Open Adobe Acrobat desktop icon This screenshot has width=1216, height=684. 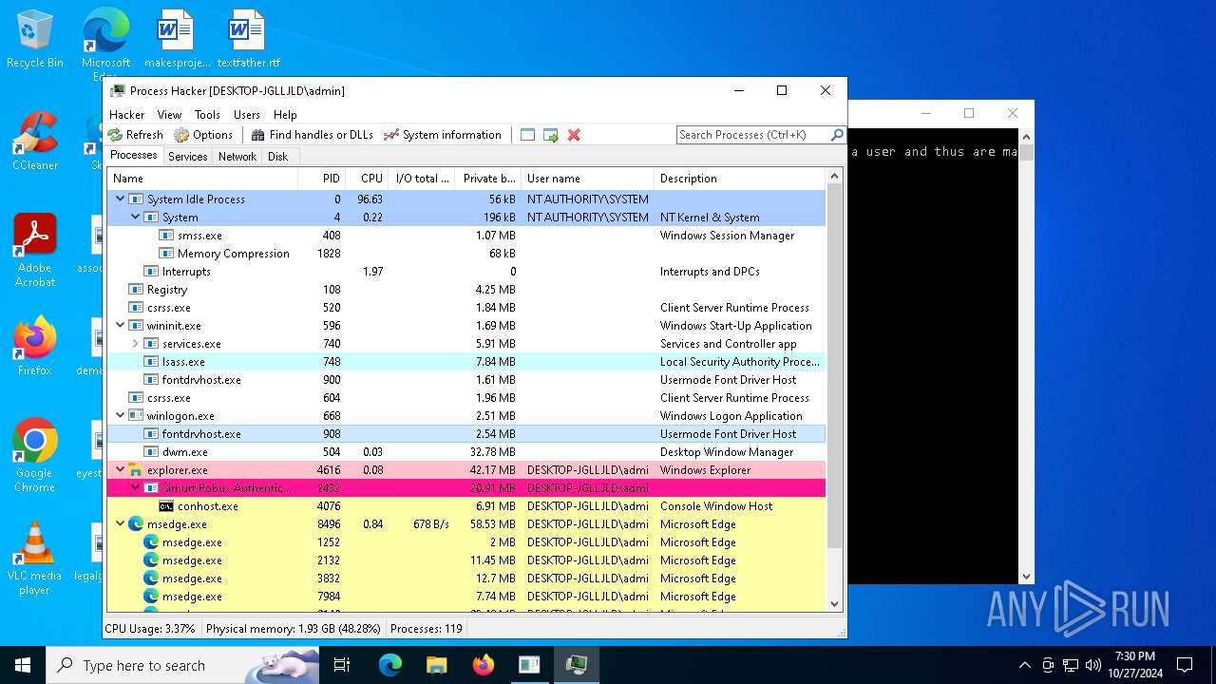coord(35,250)
